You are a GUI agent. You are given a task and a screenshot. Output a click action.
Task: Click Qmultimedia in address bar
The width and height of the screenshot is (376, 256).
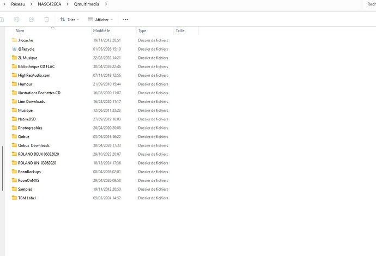(87, 4)
